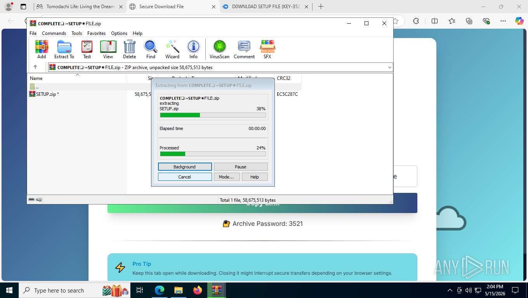Open a new browser tab
The height and width of the screenshot is (298, 528).
coord(321,7)
